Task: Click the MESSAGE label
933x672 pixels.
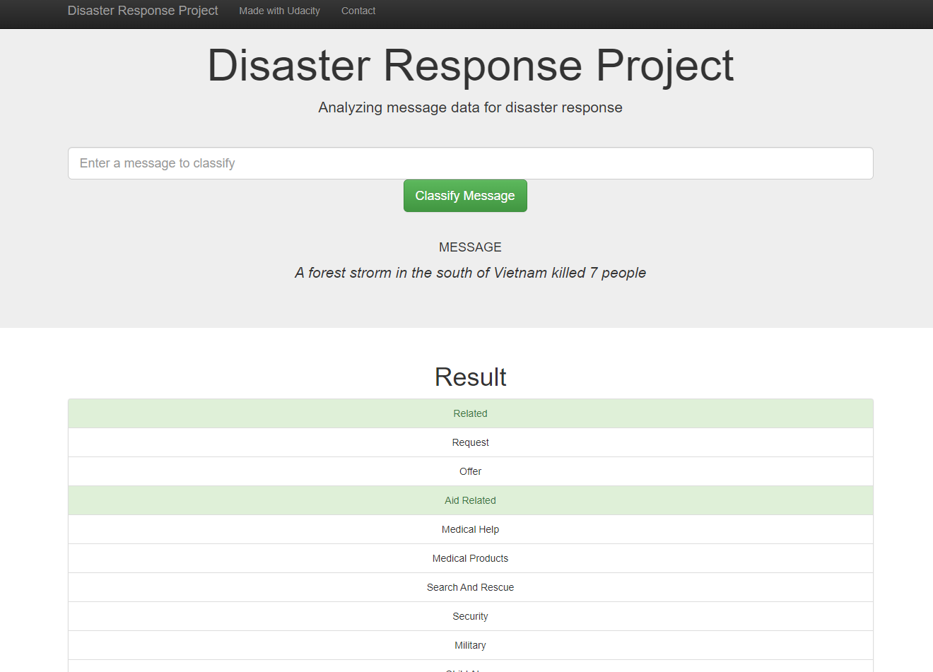Action: coord(470,247)
